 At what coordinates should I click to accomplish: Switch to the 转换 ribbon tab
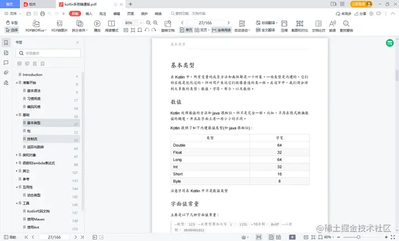click(158, 13)
